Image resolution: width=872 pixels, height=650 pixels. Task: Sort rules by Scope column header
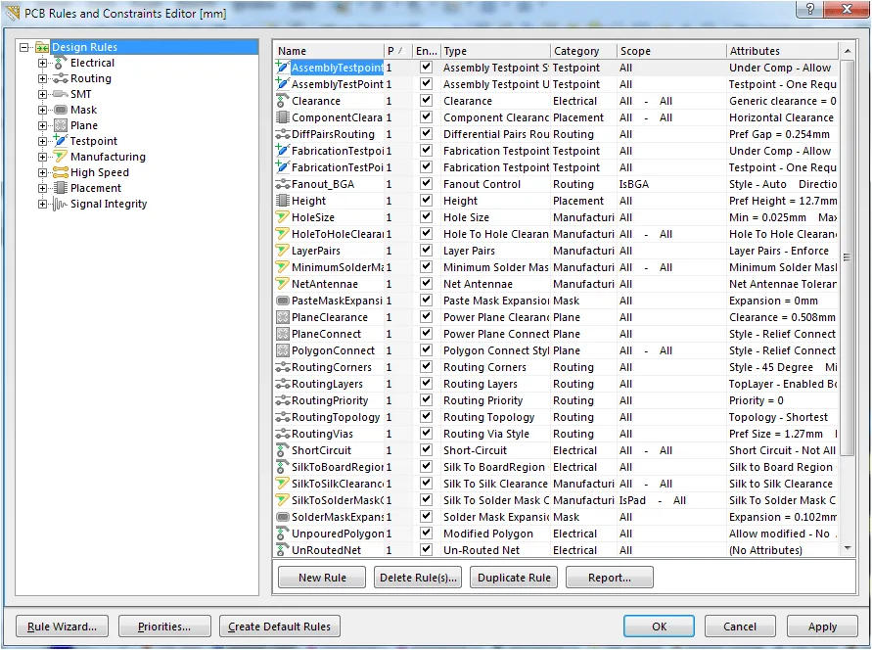(671, 51)
